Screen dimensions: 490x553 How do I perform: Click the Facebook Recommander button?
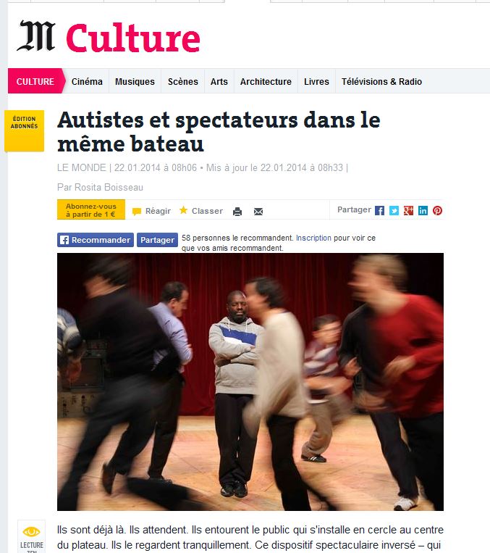(x=96, y=240)
